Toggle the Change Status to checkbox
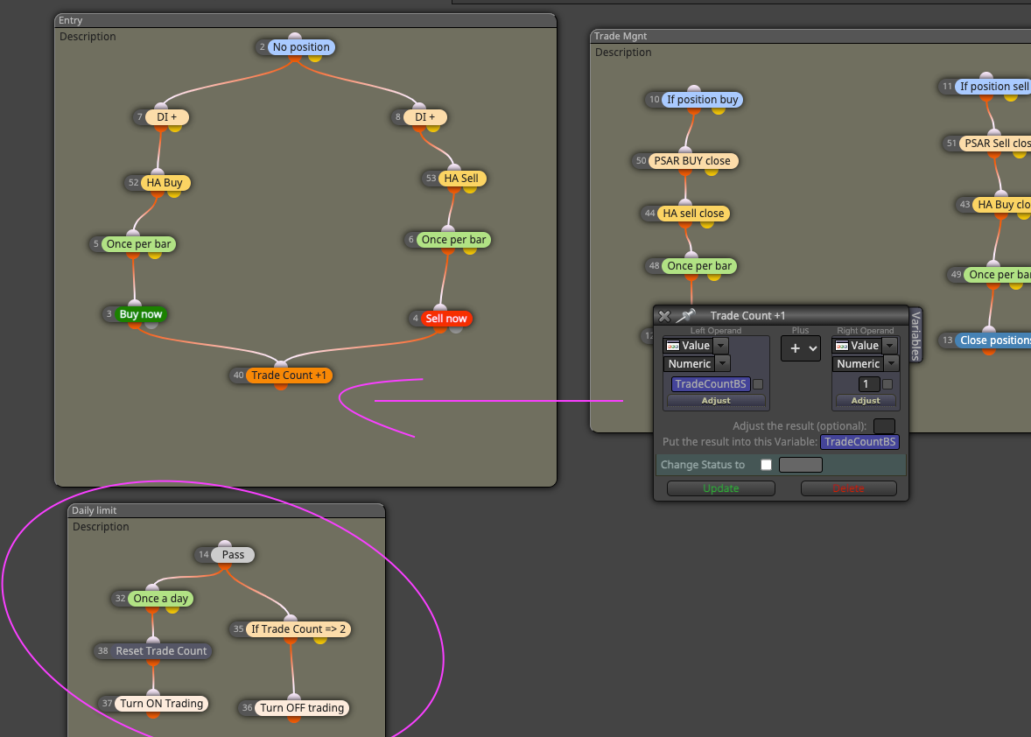 pyautogui.click(x=766, y=465)
